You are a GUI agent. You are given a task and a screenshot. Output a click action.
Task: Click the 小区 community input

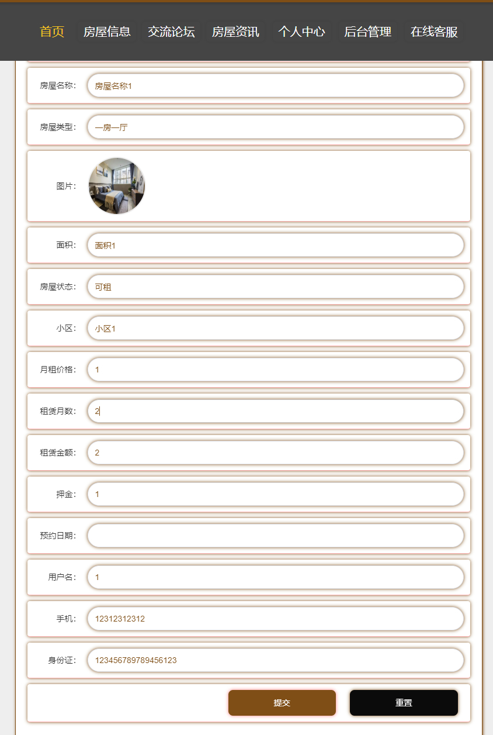tap(275, 328)
